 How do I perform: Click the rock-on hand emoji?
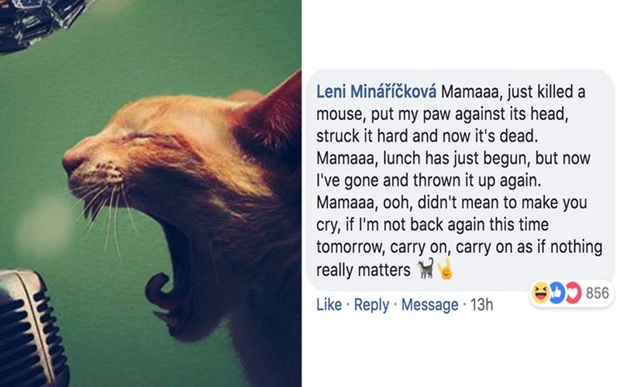[x=444, y=270]
